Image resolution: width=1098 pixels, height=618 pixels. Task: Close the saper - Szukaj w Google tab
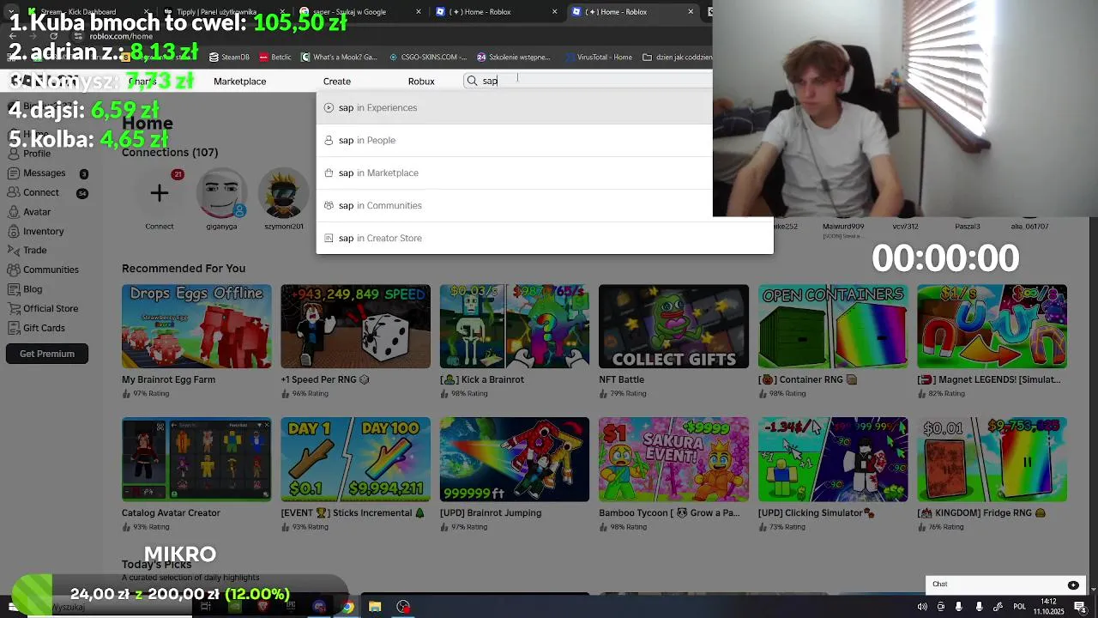[419, 12]
